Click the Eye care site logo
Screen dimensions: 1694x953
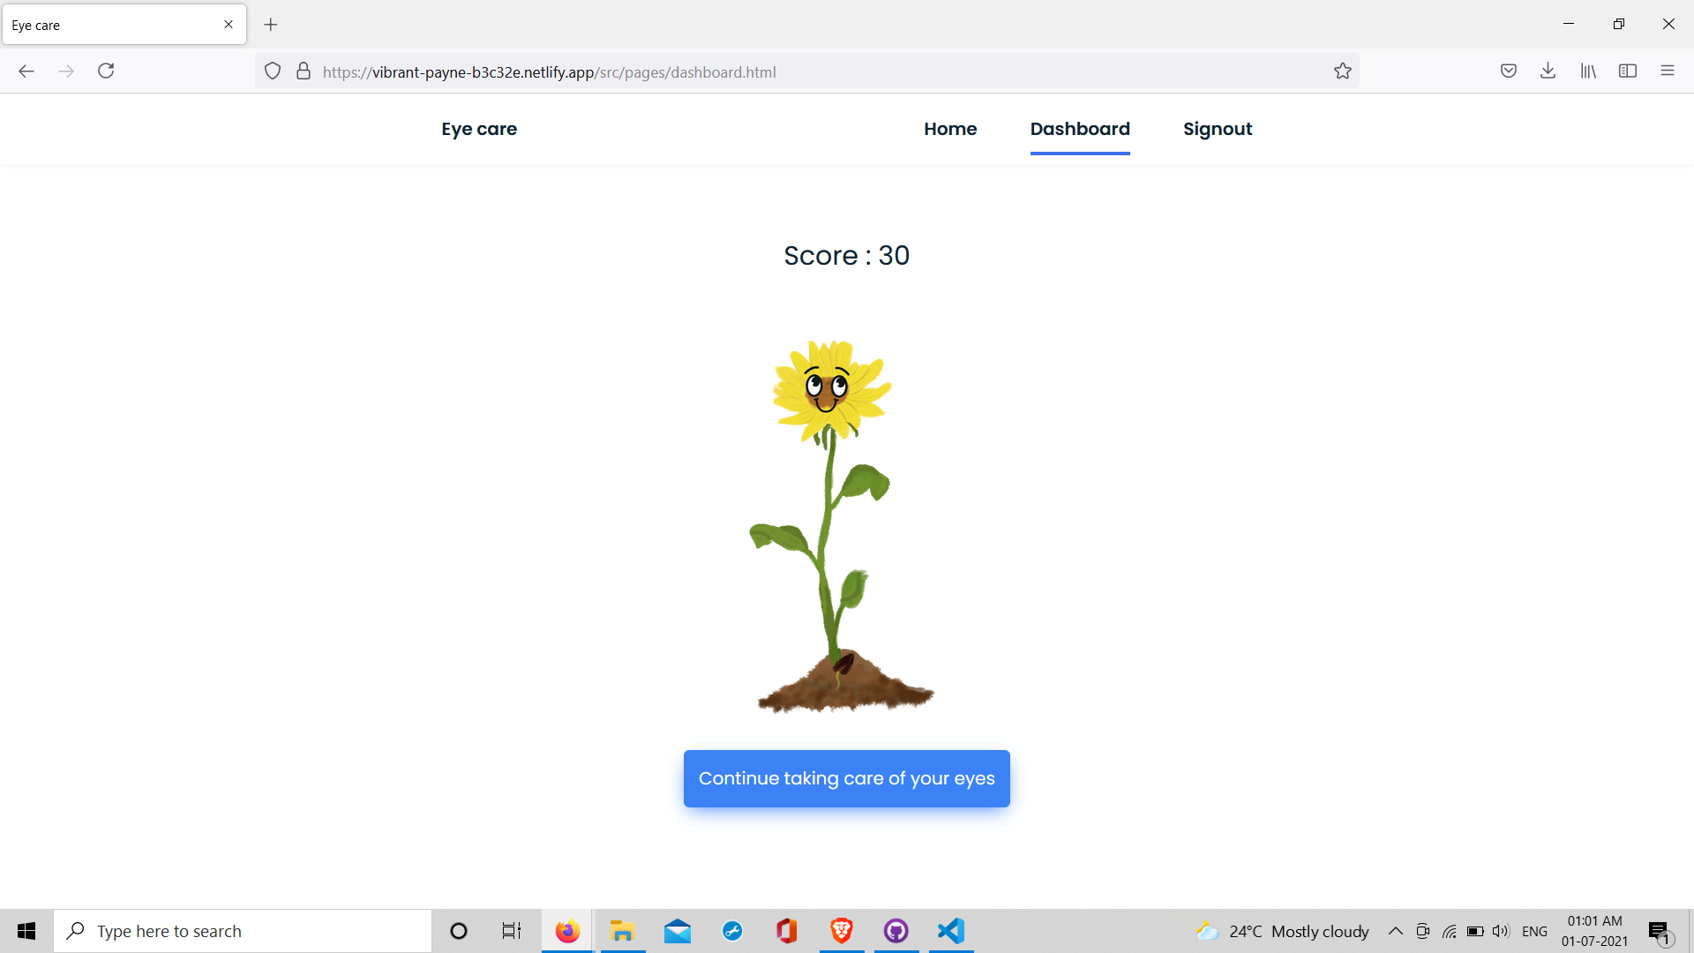pyautogui.click(x=479, y=129)
